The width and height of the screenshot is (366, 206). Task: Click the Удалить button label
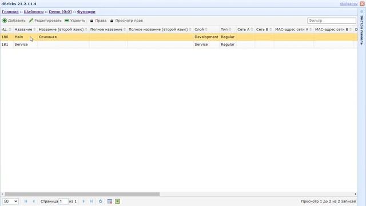[x=78, y=21]
